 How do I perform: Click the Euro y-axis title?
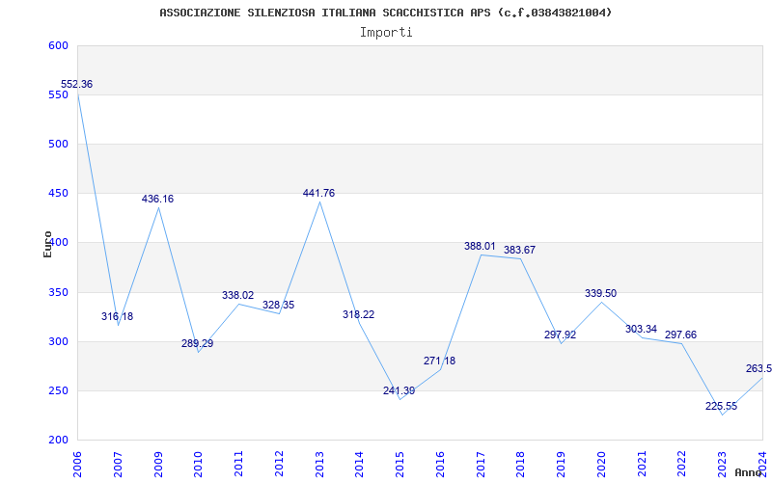tap(48, 243)
